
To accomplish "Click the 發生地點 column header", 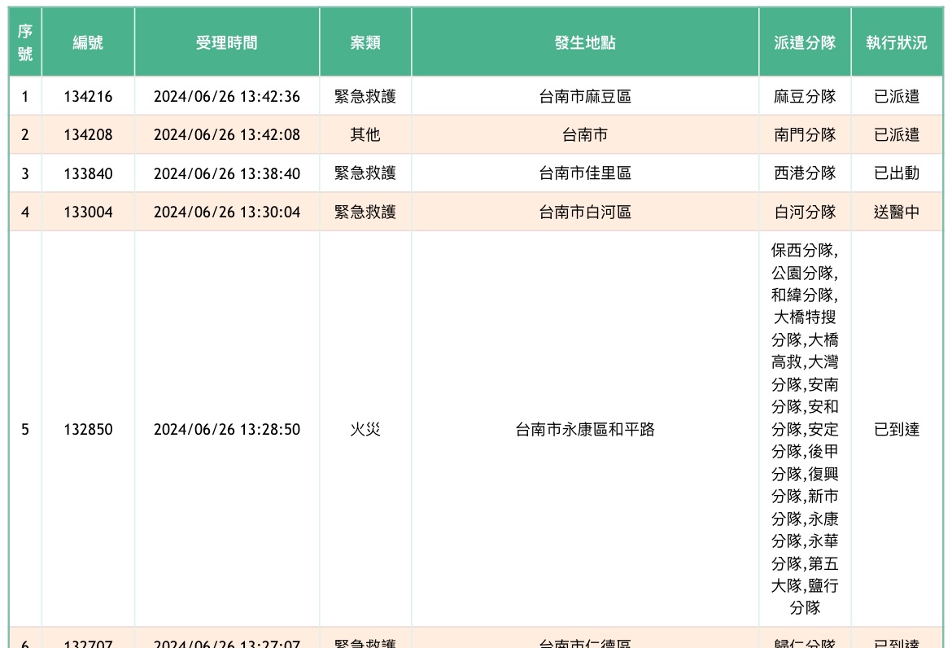I will pyautogui.click(x=585, y=42).
